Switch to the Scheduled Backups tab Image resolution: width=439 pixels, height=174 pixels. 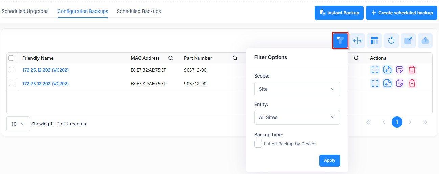pyautogui.click(x=139, y=12)
